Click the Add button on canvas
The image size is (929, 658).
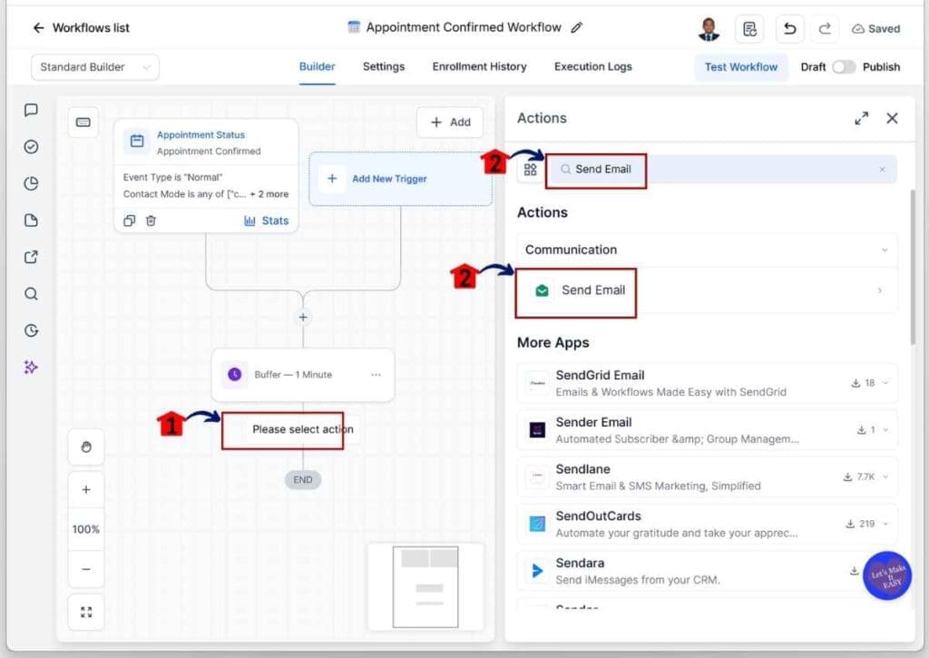pyautogui.click(x=450, y=123)
